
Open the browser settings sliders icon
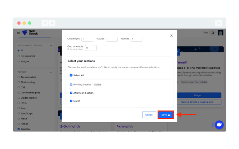click(x=218, y=23)
